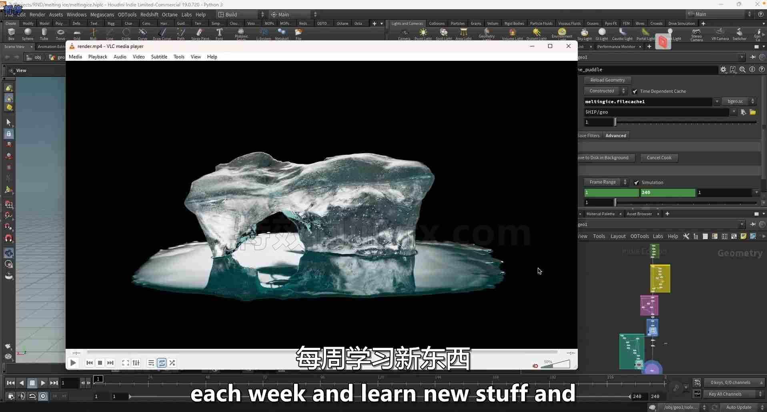
Task: Open VLC extended settings icon
Action: click(x=136, y=363)
